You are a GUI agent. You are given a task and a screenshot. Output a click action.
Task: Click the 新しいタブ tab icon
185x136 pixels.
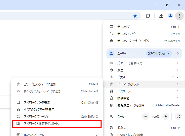(x=111, y=27)
